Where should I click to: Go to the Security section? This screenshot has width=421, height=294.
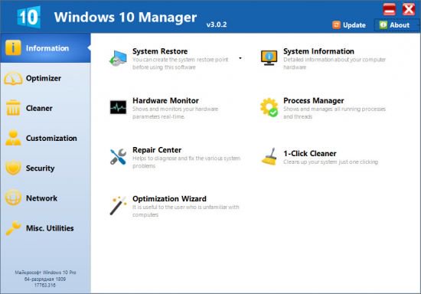point(45,168)
